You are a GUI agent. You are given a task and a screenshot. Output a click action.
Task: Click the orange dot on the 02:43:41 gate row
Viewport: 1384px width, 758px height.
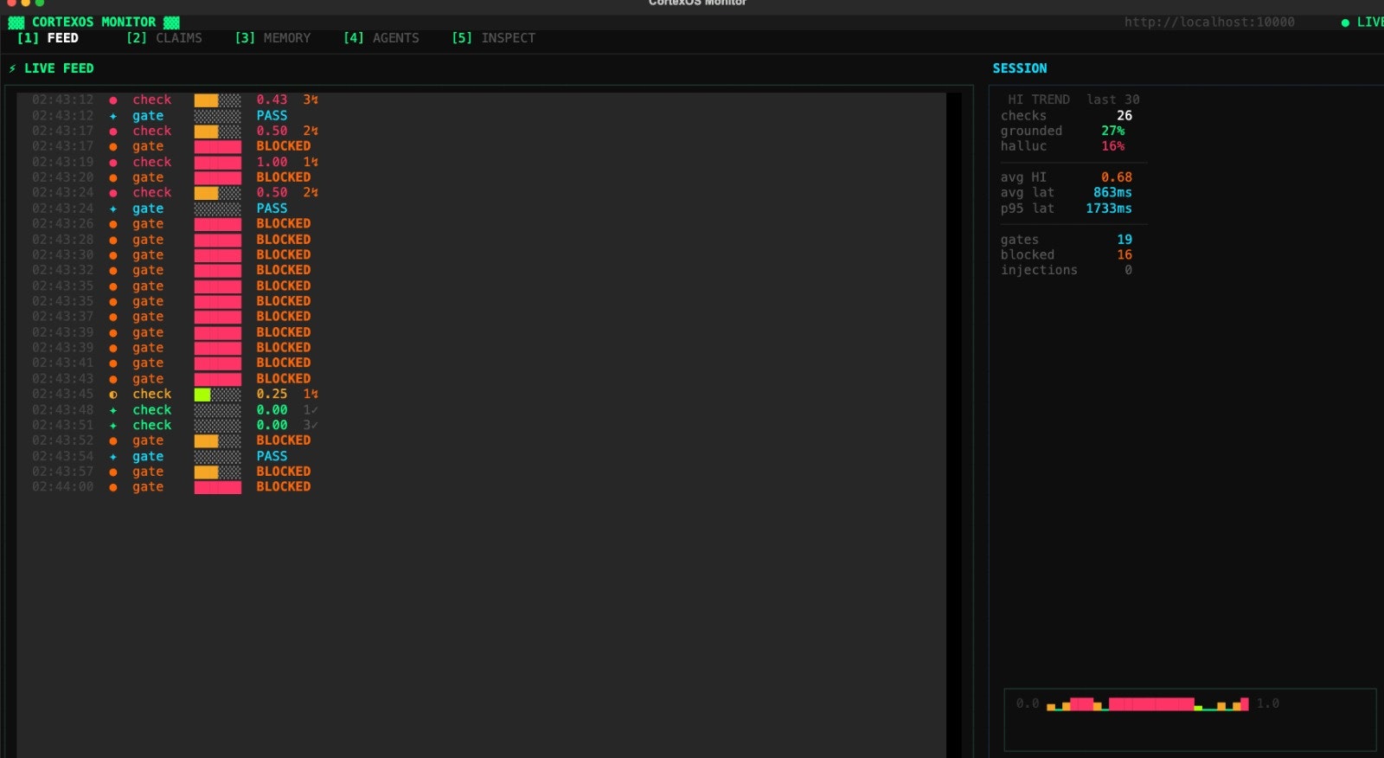pos(113,363)
